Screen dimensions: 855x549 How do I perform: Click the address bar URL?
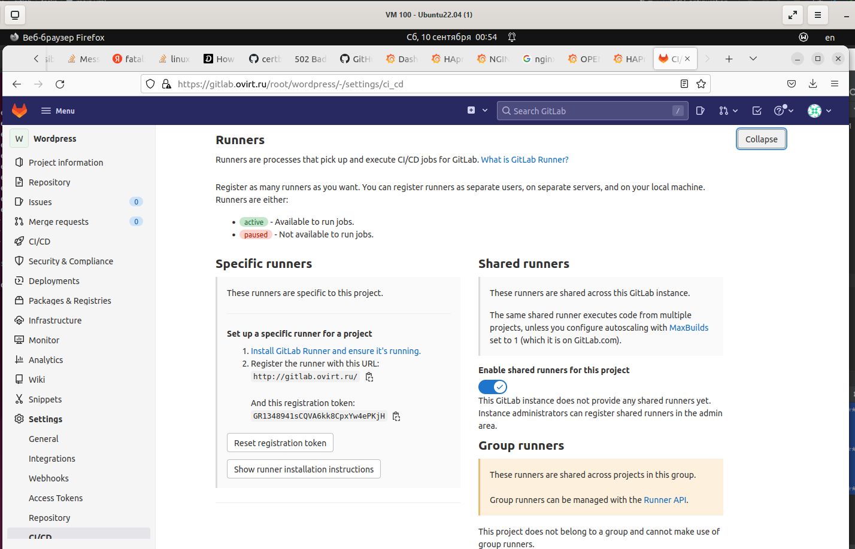[290, 84]
